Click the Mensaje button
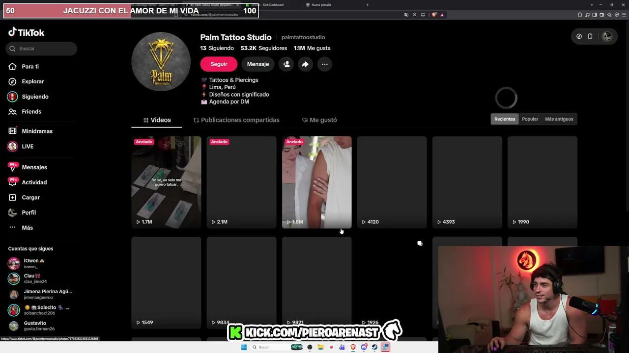Viewport: 629px width, 353px height. coord(258,64)
